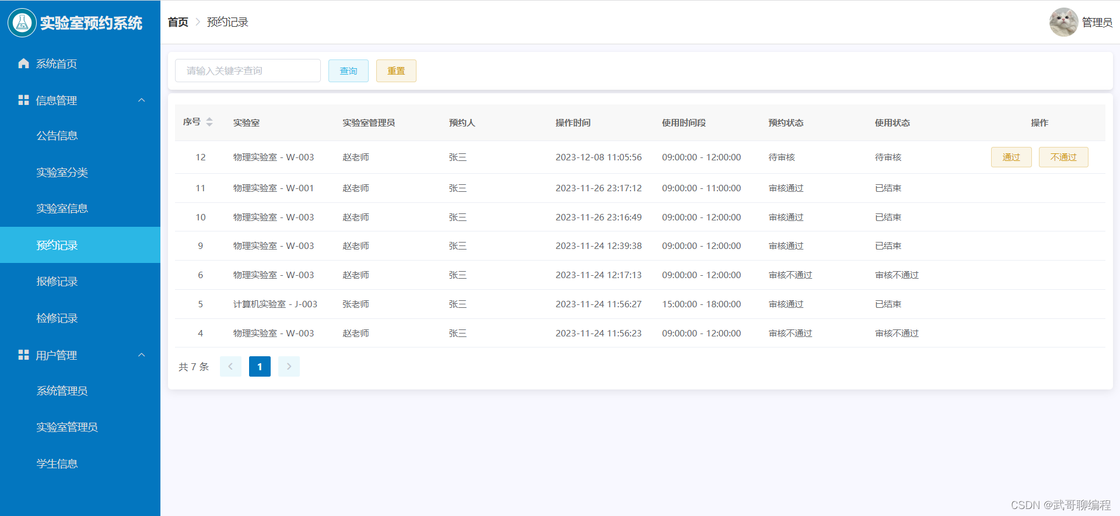Click the 重置 reset button
Image resolution: width=1120 pixels, height=516 pixels.
pos(396,71)
